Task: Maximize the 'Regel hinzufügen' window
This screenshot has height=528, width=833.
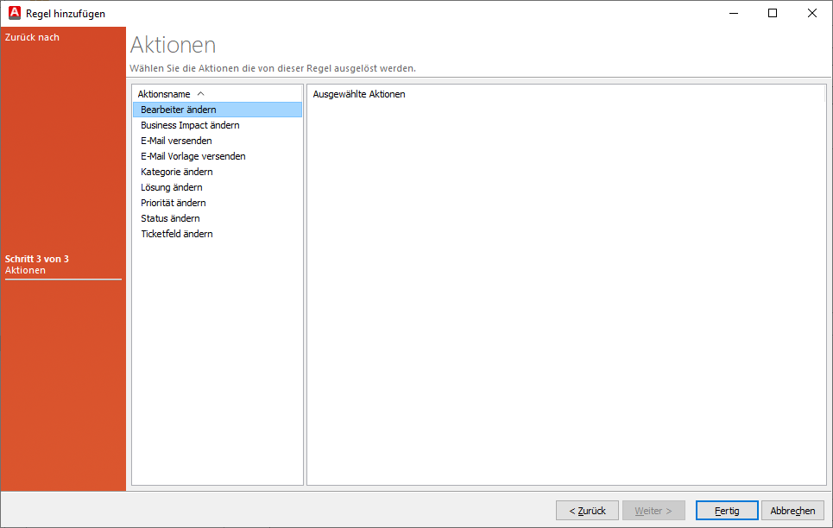Action: [773, 13]
